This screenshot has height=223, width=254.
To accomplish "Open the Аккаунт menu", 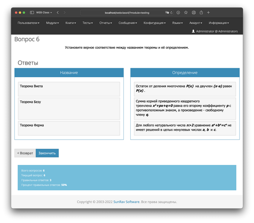I will tap(196, 23).
